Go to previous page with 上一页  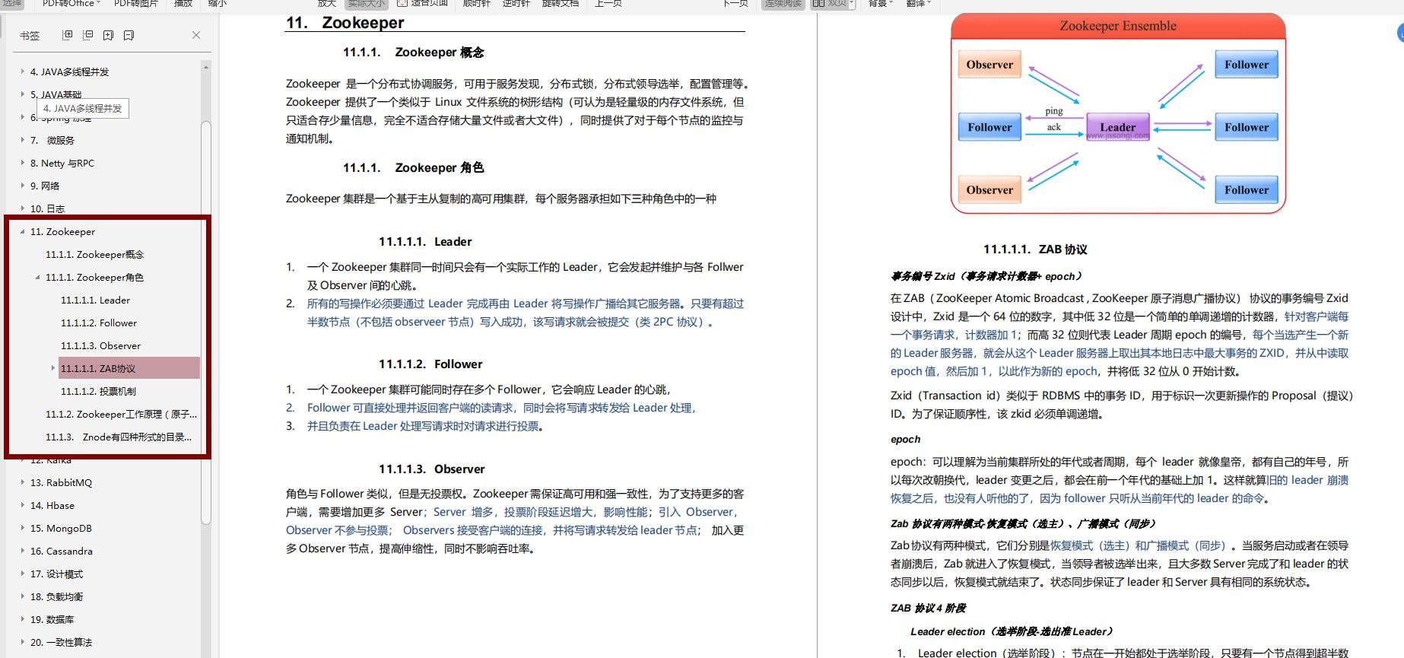tap(608, 3)
